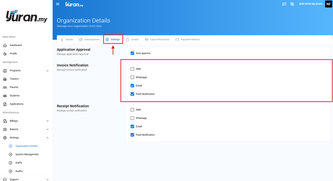333x181 pixels.
Task: Click the Applications document icon
Action: [x=5, y=104]
